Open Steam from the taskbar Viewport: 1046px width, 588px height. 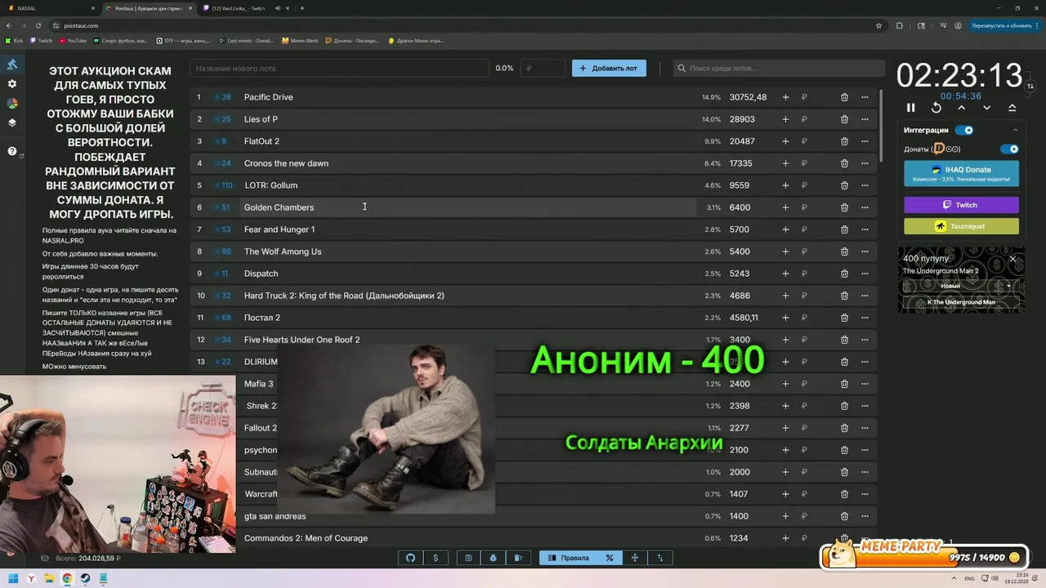coord(85,578)
